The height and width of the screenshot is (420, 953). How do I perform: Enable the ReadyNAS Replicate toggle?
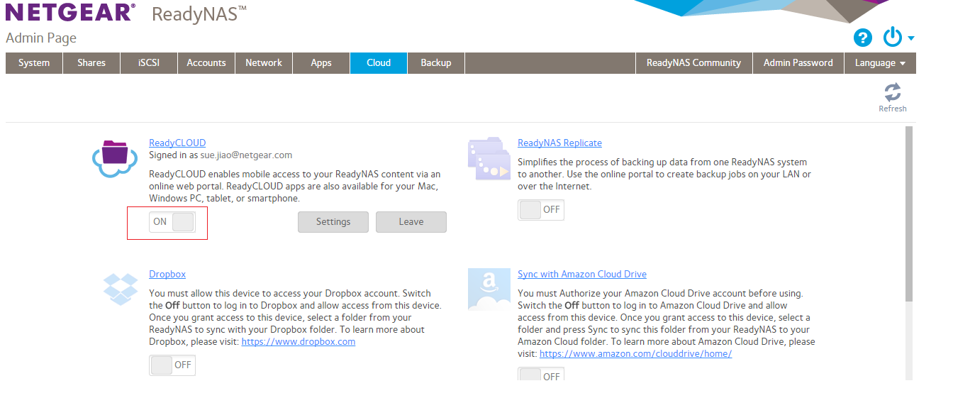point(541,210)
